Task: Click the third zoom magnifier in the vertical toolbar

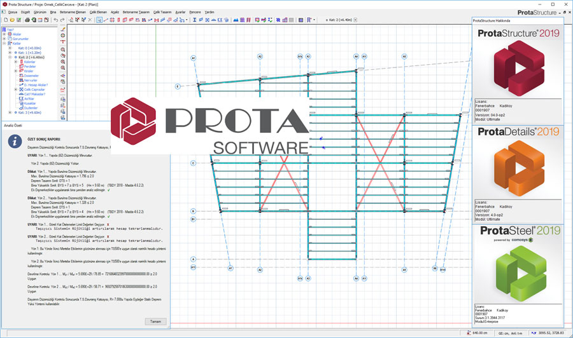Action: [63, 61]
